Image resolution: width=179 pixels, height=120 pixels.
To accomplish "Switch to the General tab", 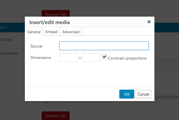I will click(34, 32).
